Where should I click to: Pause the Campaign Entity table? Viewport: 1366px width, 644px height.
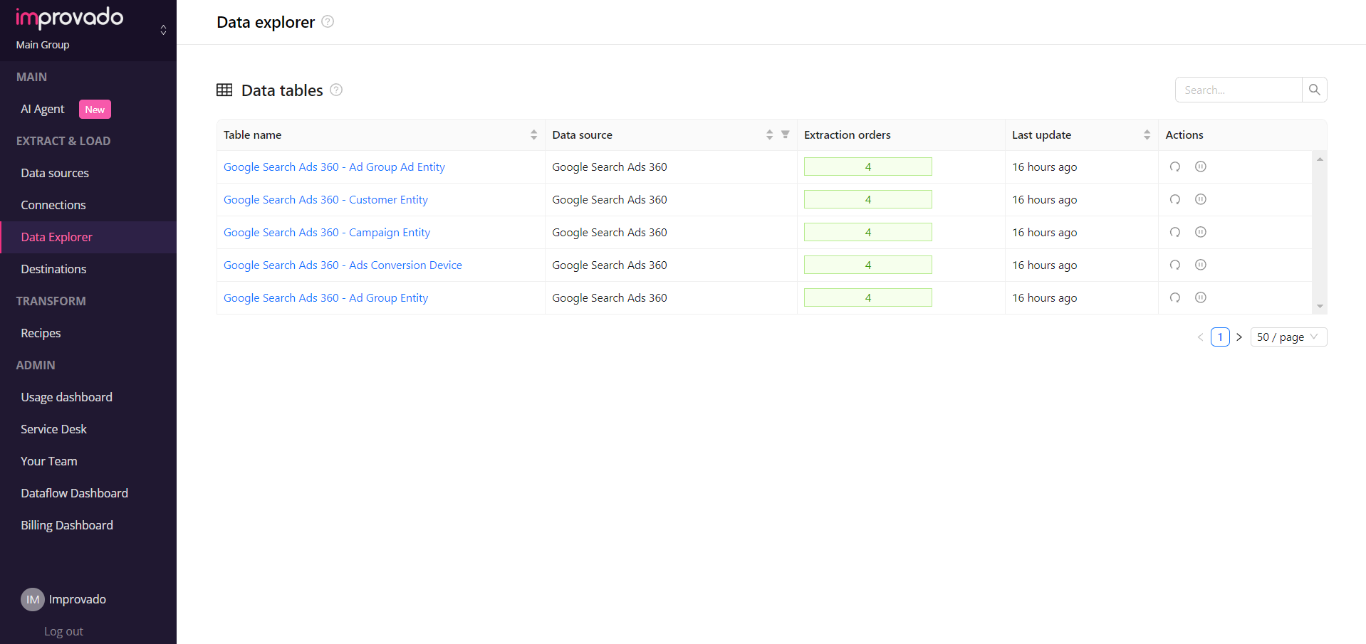1201,232
